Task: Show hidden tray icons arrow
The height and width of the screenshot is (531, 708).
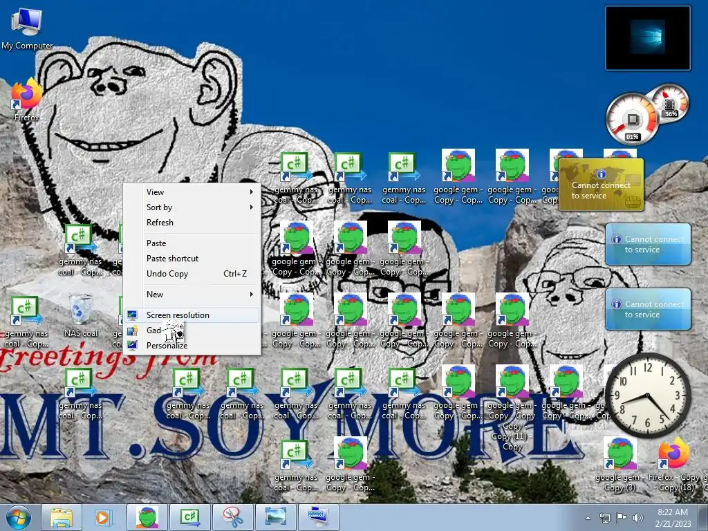Action: click(588, 518)
